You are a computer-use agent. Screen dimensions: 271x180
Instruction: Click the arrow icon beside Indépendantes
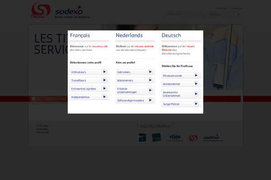104,97
